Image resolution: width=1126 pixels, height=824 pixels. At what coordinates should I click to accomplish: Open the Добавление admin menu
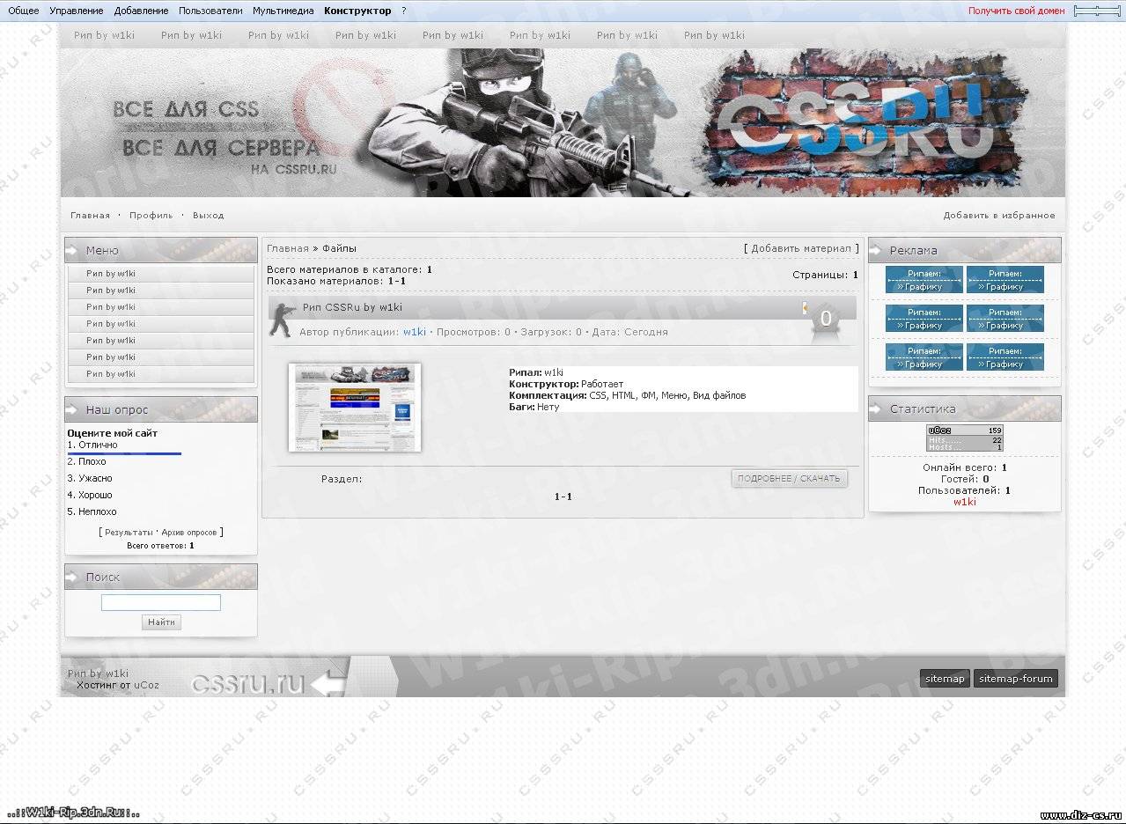(x=141, y=11)
